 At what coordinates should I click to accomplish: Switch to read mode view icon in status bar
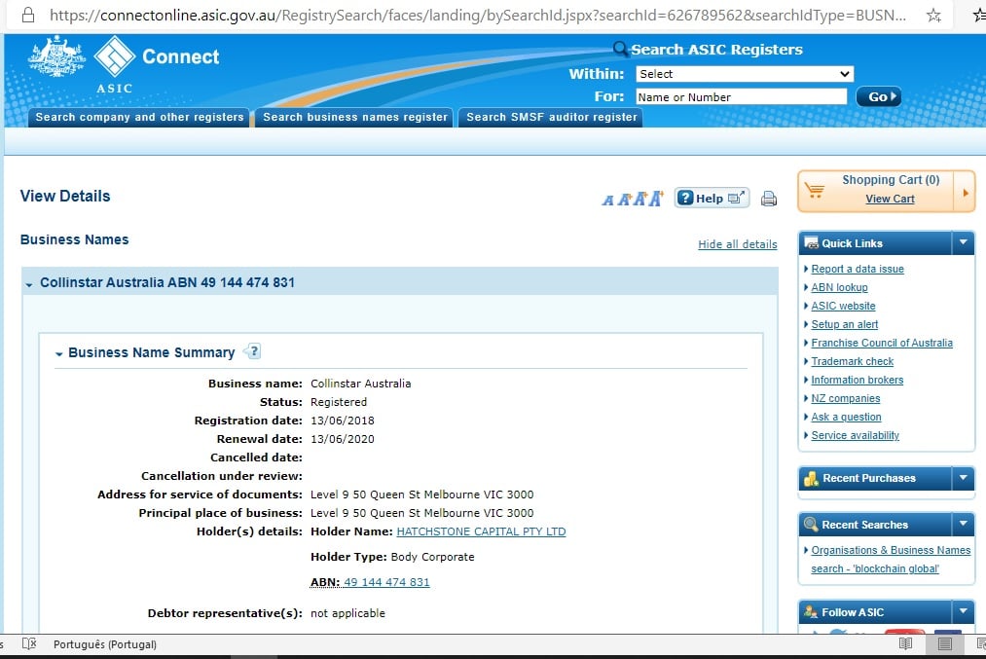click(x=905, y=643)
